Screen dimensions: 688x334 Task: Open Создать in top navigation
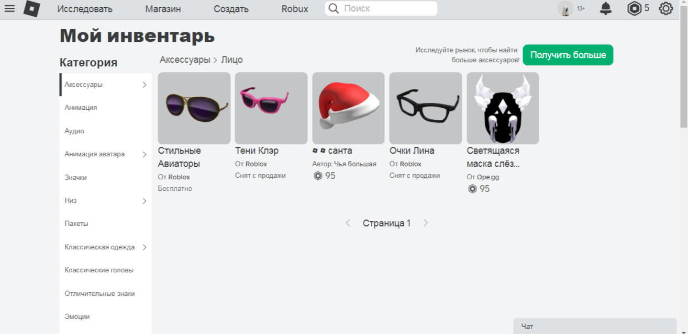(231, 9)
